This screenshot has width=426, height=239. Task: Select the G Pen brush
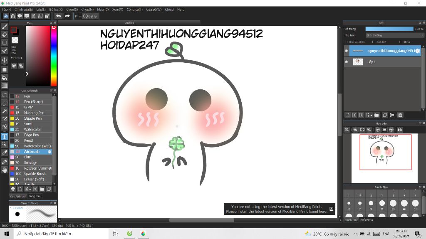[x=31, y=107]
